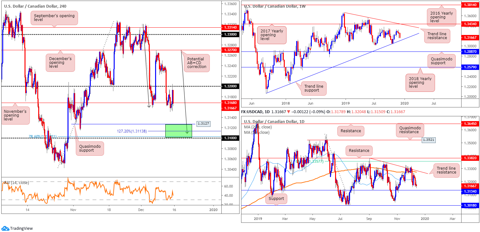Click the 1.25790 weekly price label
Viewport: 480px width, 232px height.
point(470,67)
